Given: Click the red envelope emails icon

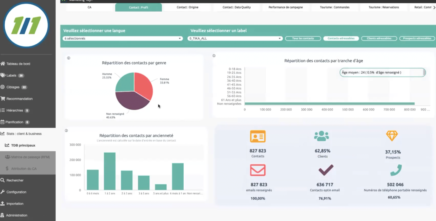Looking at the screenshot, I should tap(258, 170).
